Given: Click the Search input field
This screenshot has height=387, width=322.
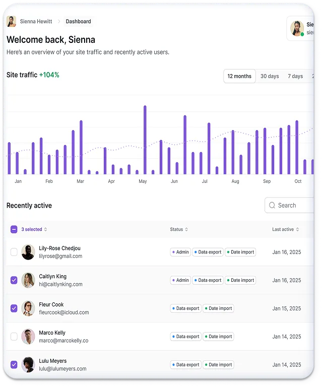Looking at the screenshot, I should pos(289,205).
